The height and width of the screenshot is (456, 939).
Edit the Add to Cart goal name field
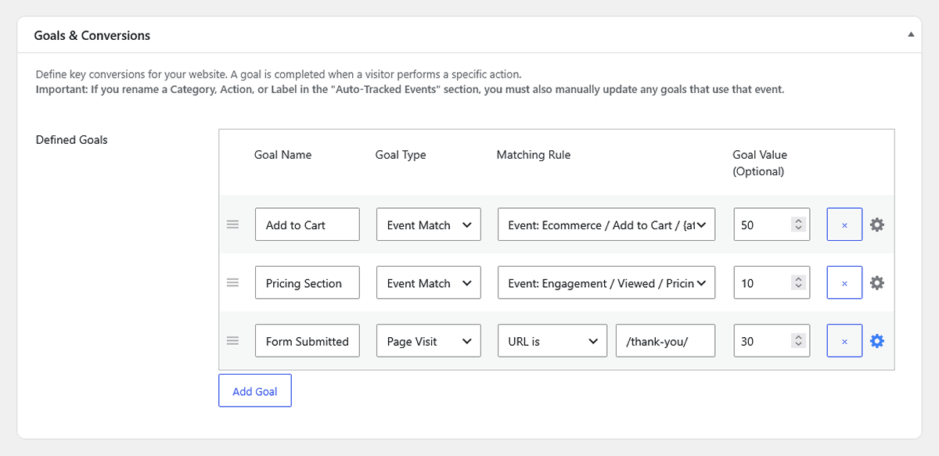(x=308, y=224)
